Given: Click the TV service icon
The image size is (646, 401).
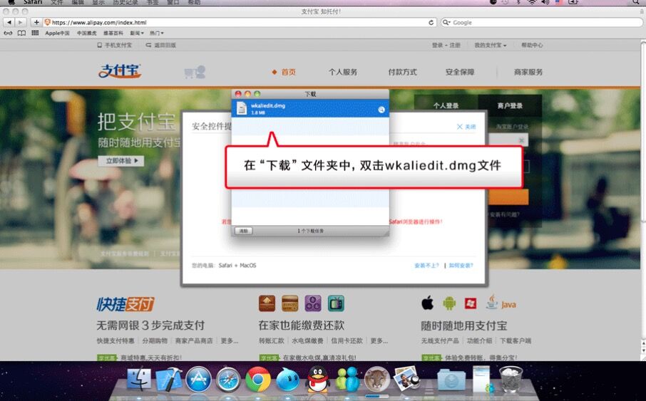Looking at the screenshot, I should point(336,303).
